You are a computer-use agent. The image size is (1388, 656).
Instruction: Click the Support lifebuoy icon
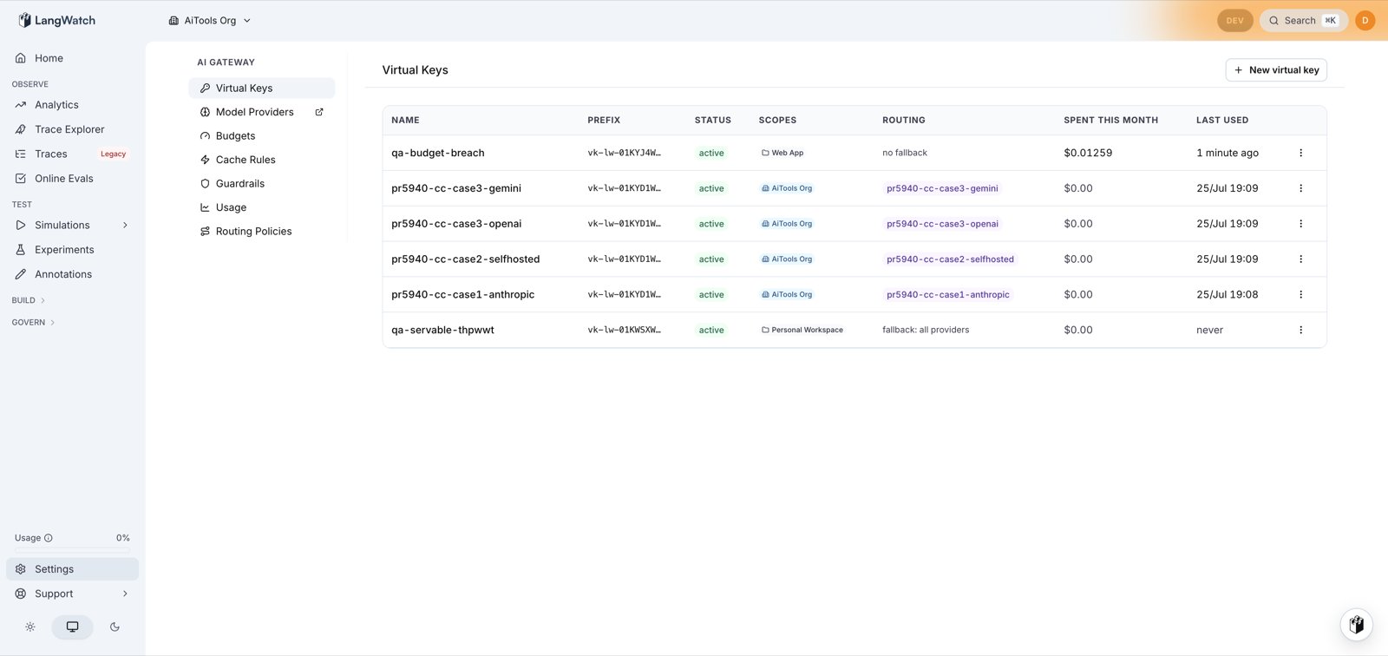tap(21, 594)
